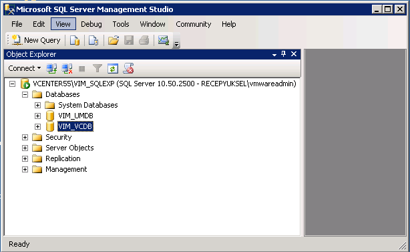This screenshot has width=410, height=252.
Task: Click the Refresh icon in Object Explorer
Action: pyautogui.click(x=113, y=69)
